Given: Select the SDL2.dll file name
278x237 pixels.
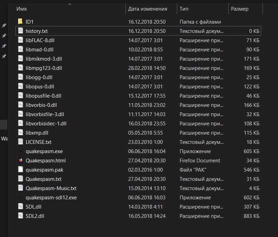Looking at the screenshot, I should tap(35, 216).
